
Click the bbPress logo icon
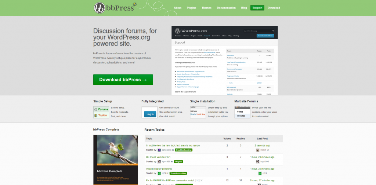[99, 8]
